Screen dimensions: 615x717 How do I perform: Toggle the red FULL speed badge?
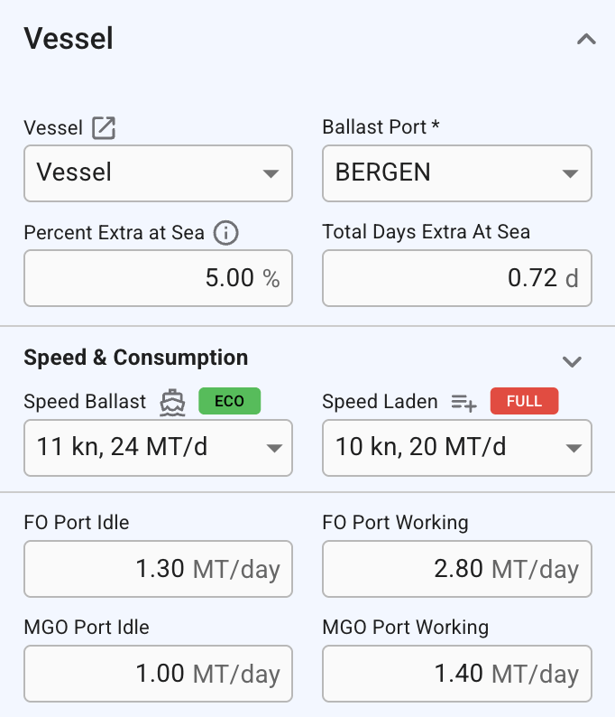click(524, 401)
